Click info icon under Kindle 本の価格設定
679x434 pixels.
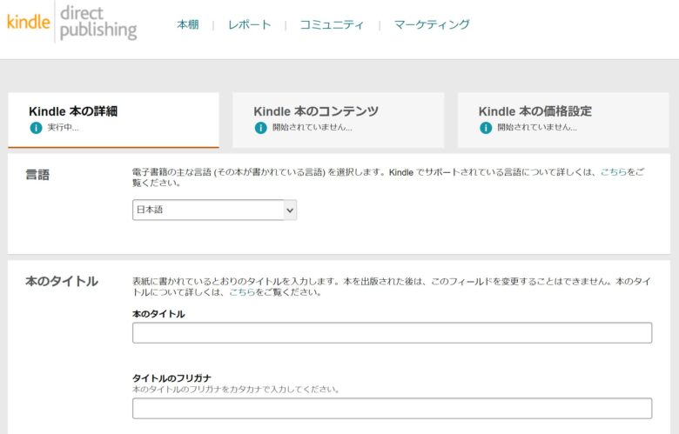coord(486,128)
